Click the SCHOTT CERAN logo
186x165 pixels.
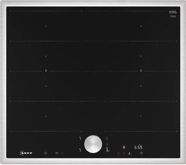coord(173,12)
